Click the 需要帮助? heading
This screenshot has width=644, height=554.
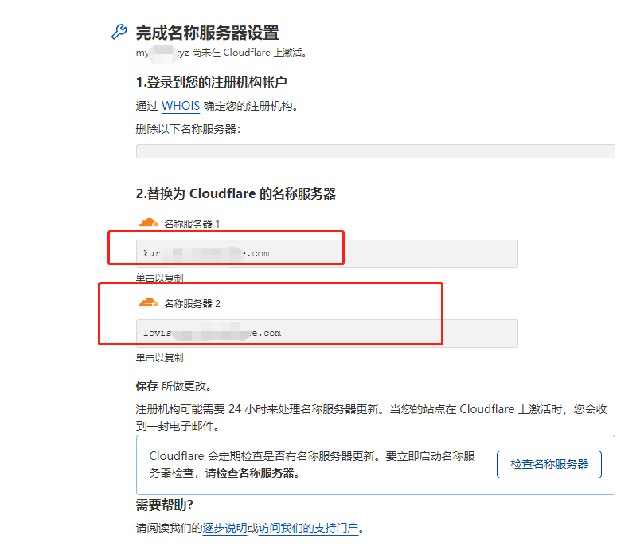click(x=165, y=505)
